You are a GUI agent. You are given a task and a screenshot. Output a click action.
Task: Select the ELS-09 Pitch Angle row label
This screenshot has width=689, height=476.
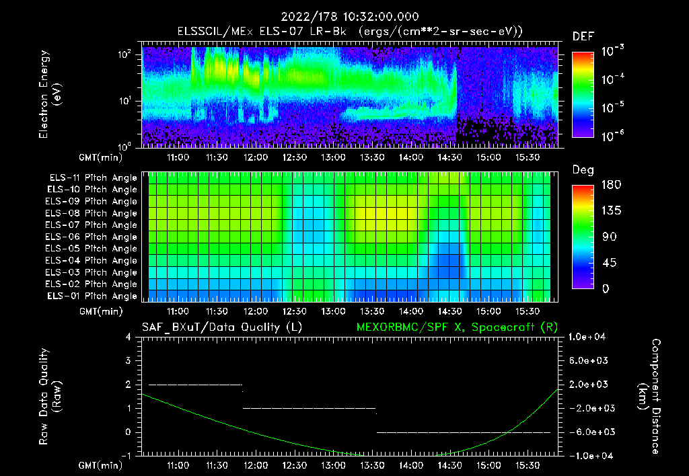tap(92, 202)
